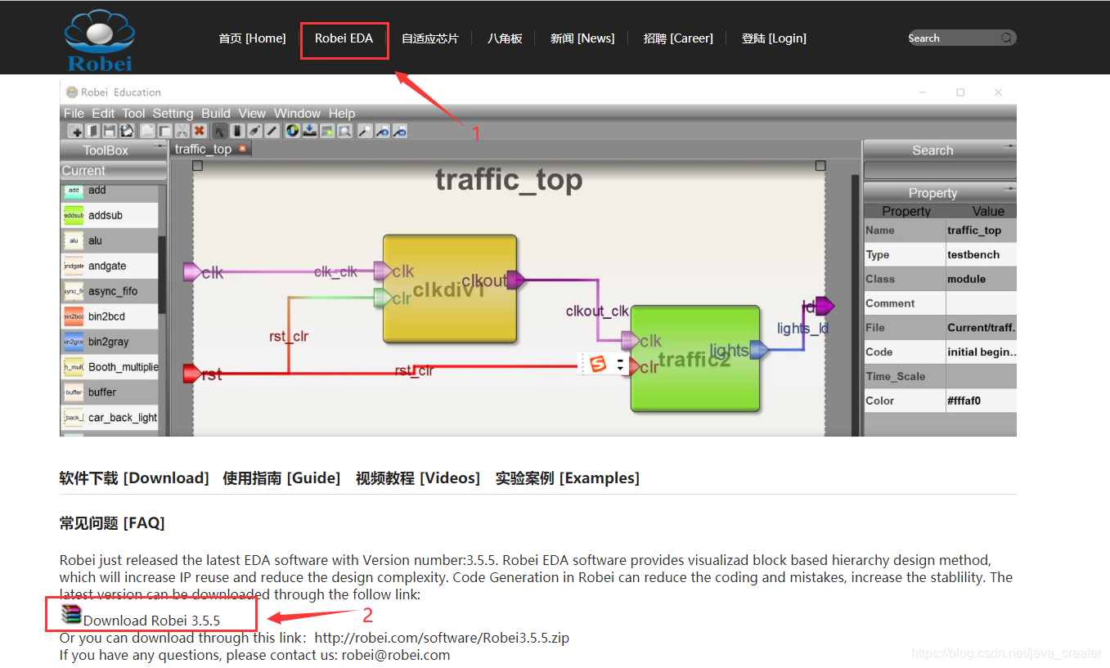
Task: Open the 八角板 nav link
Action: (505, 38)
